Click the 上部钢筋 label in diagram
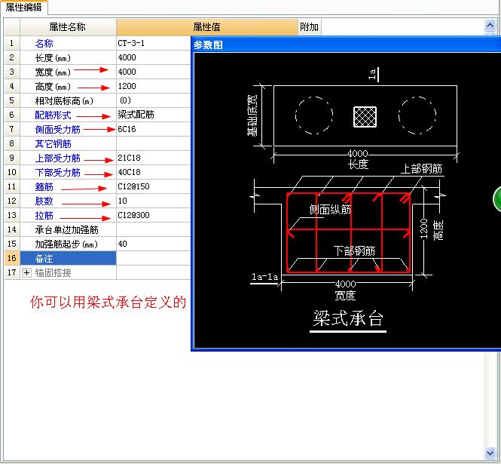 tap(421, 169)
